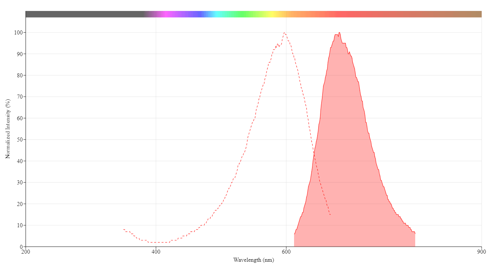Click the y-axis tick label 70
The height and width of the screenshot is (265, 489).
point(20,97)
